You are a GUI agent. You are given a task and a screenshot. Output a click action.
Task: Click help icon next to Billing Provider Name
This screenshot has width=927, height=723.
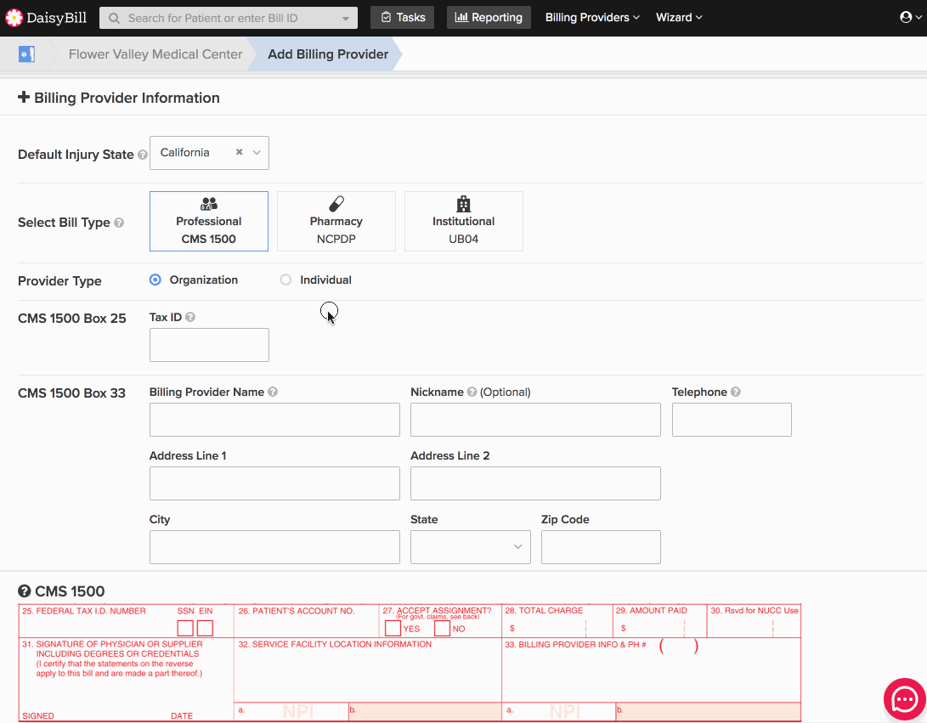273,392
